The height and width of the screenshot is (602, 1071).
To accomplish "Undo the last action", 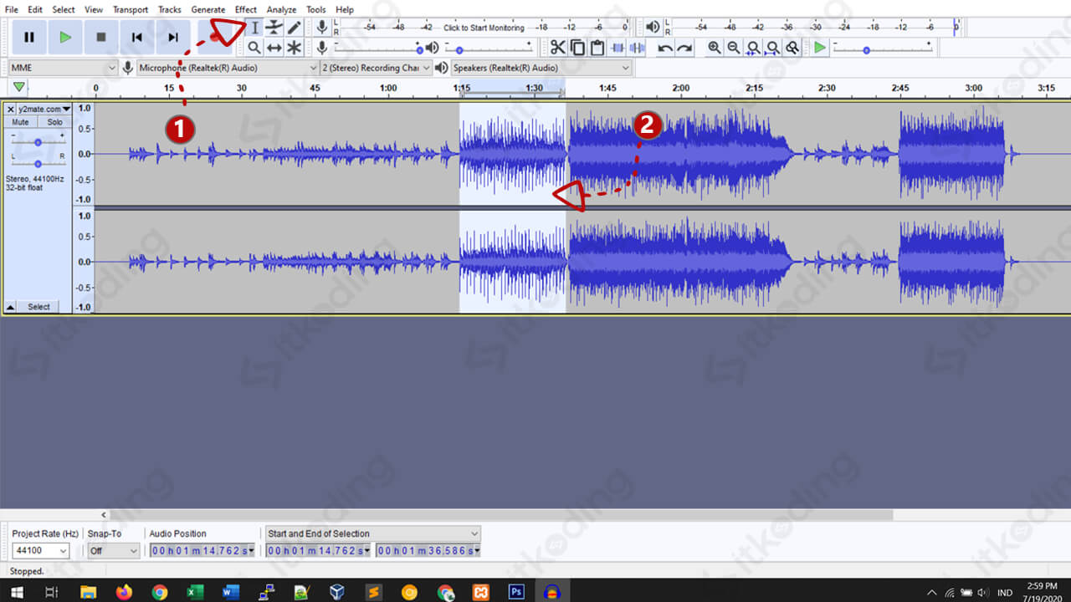I will pyautogui.click(x=665, y=48).
